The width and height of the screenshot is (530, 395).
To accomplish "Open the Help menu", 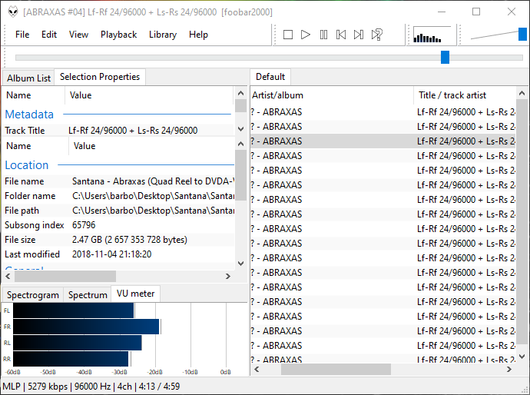I will pos(198,35).
